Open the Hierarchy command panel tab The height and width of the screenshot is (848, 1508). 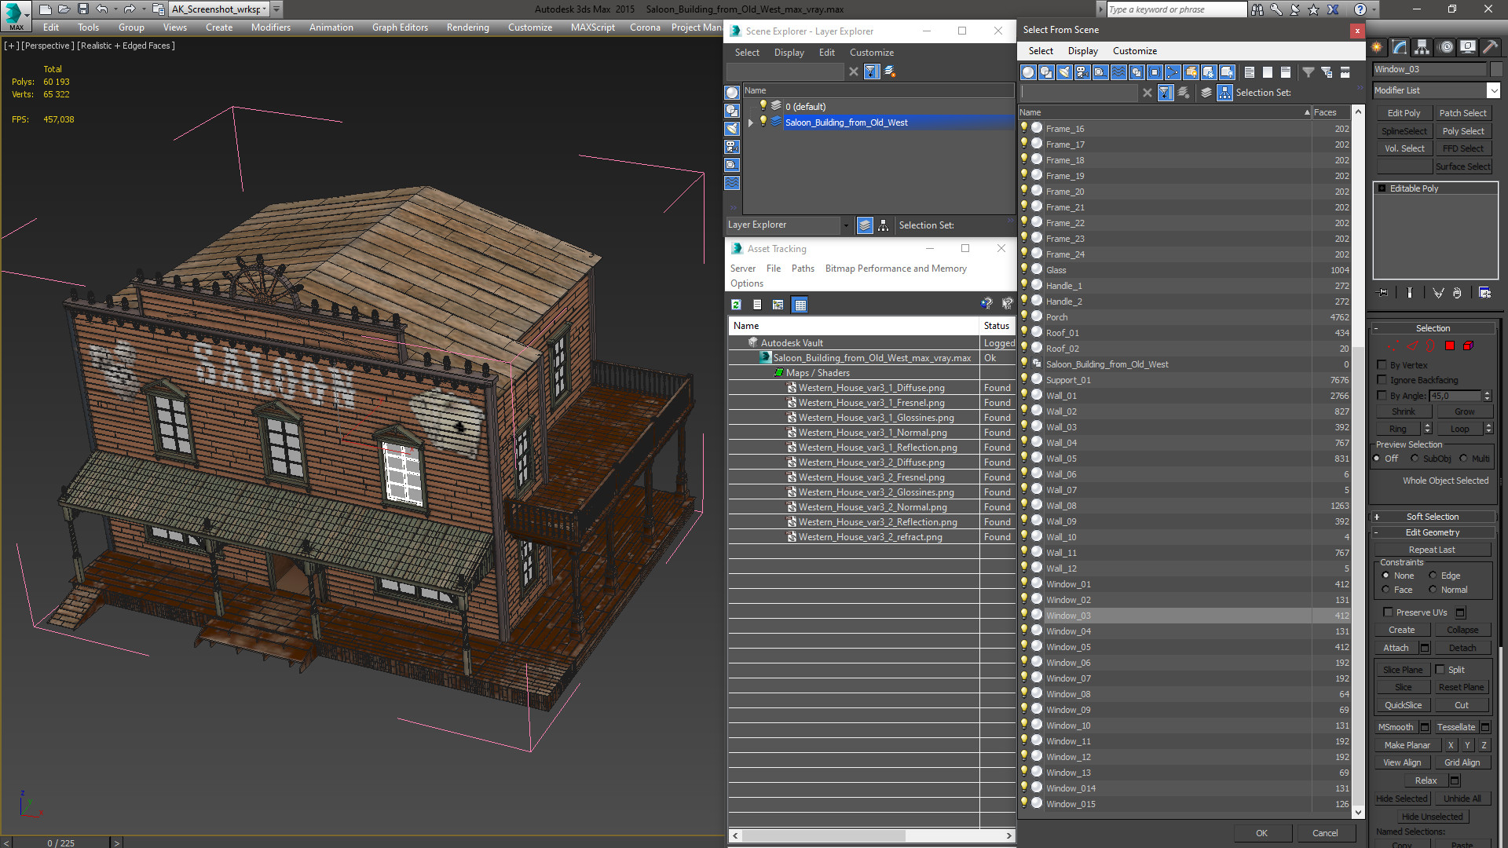(1422, 47)
